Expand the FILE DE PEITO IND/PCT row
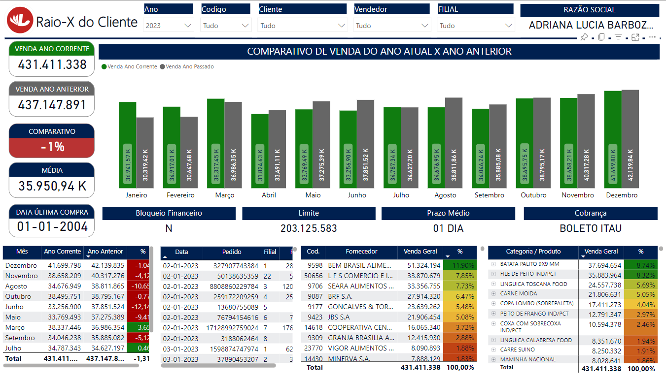The height and width of the screenshot is (382, 666). tap(493, 274)
